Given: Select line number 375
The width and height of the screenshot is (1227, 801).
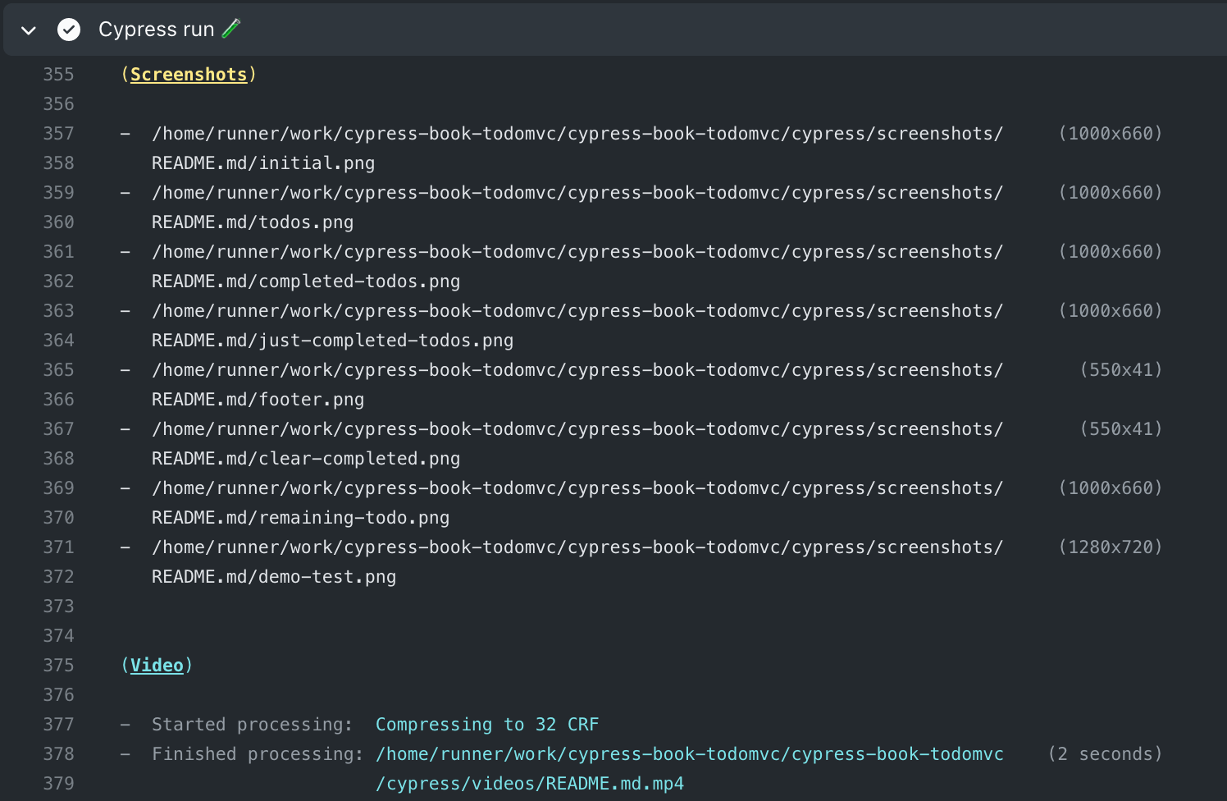Looking at the screenshot, I should [x=58, y=666].
